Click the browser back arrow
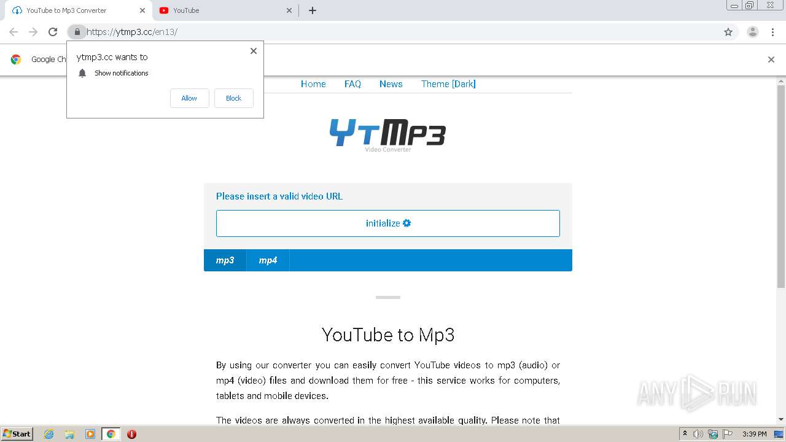Screen dimensions: 786x442 click(x=14, y=32)
